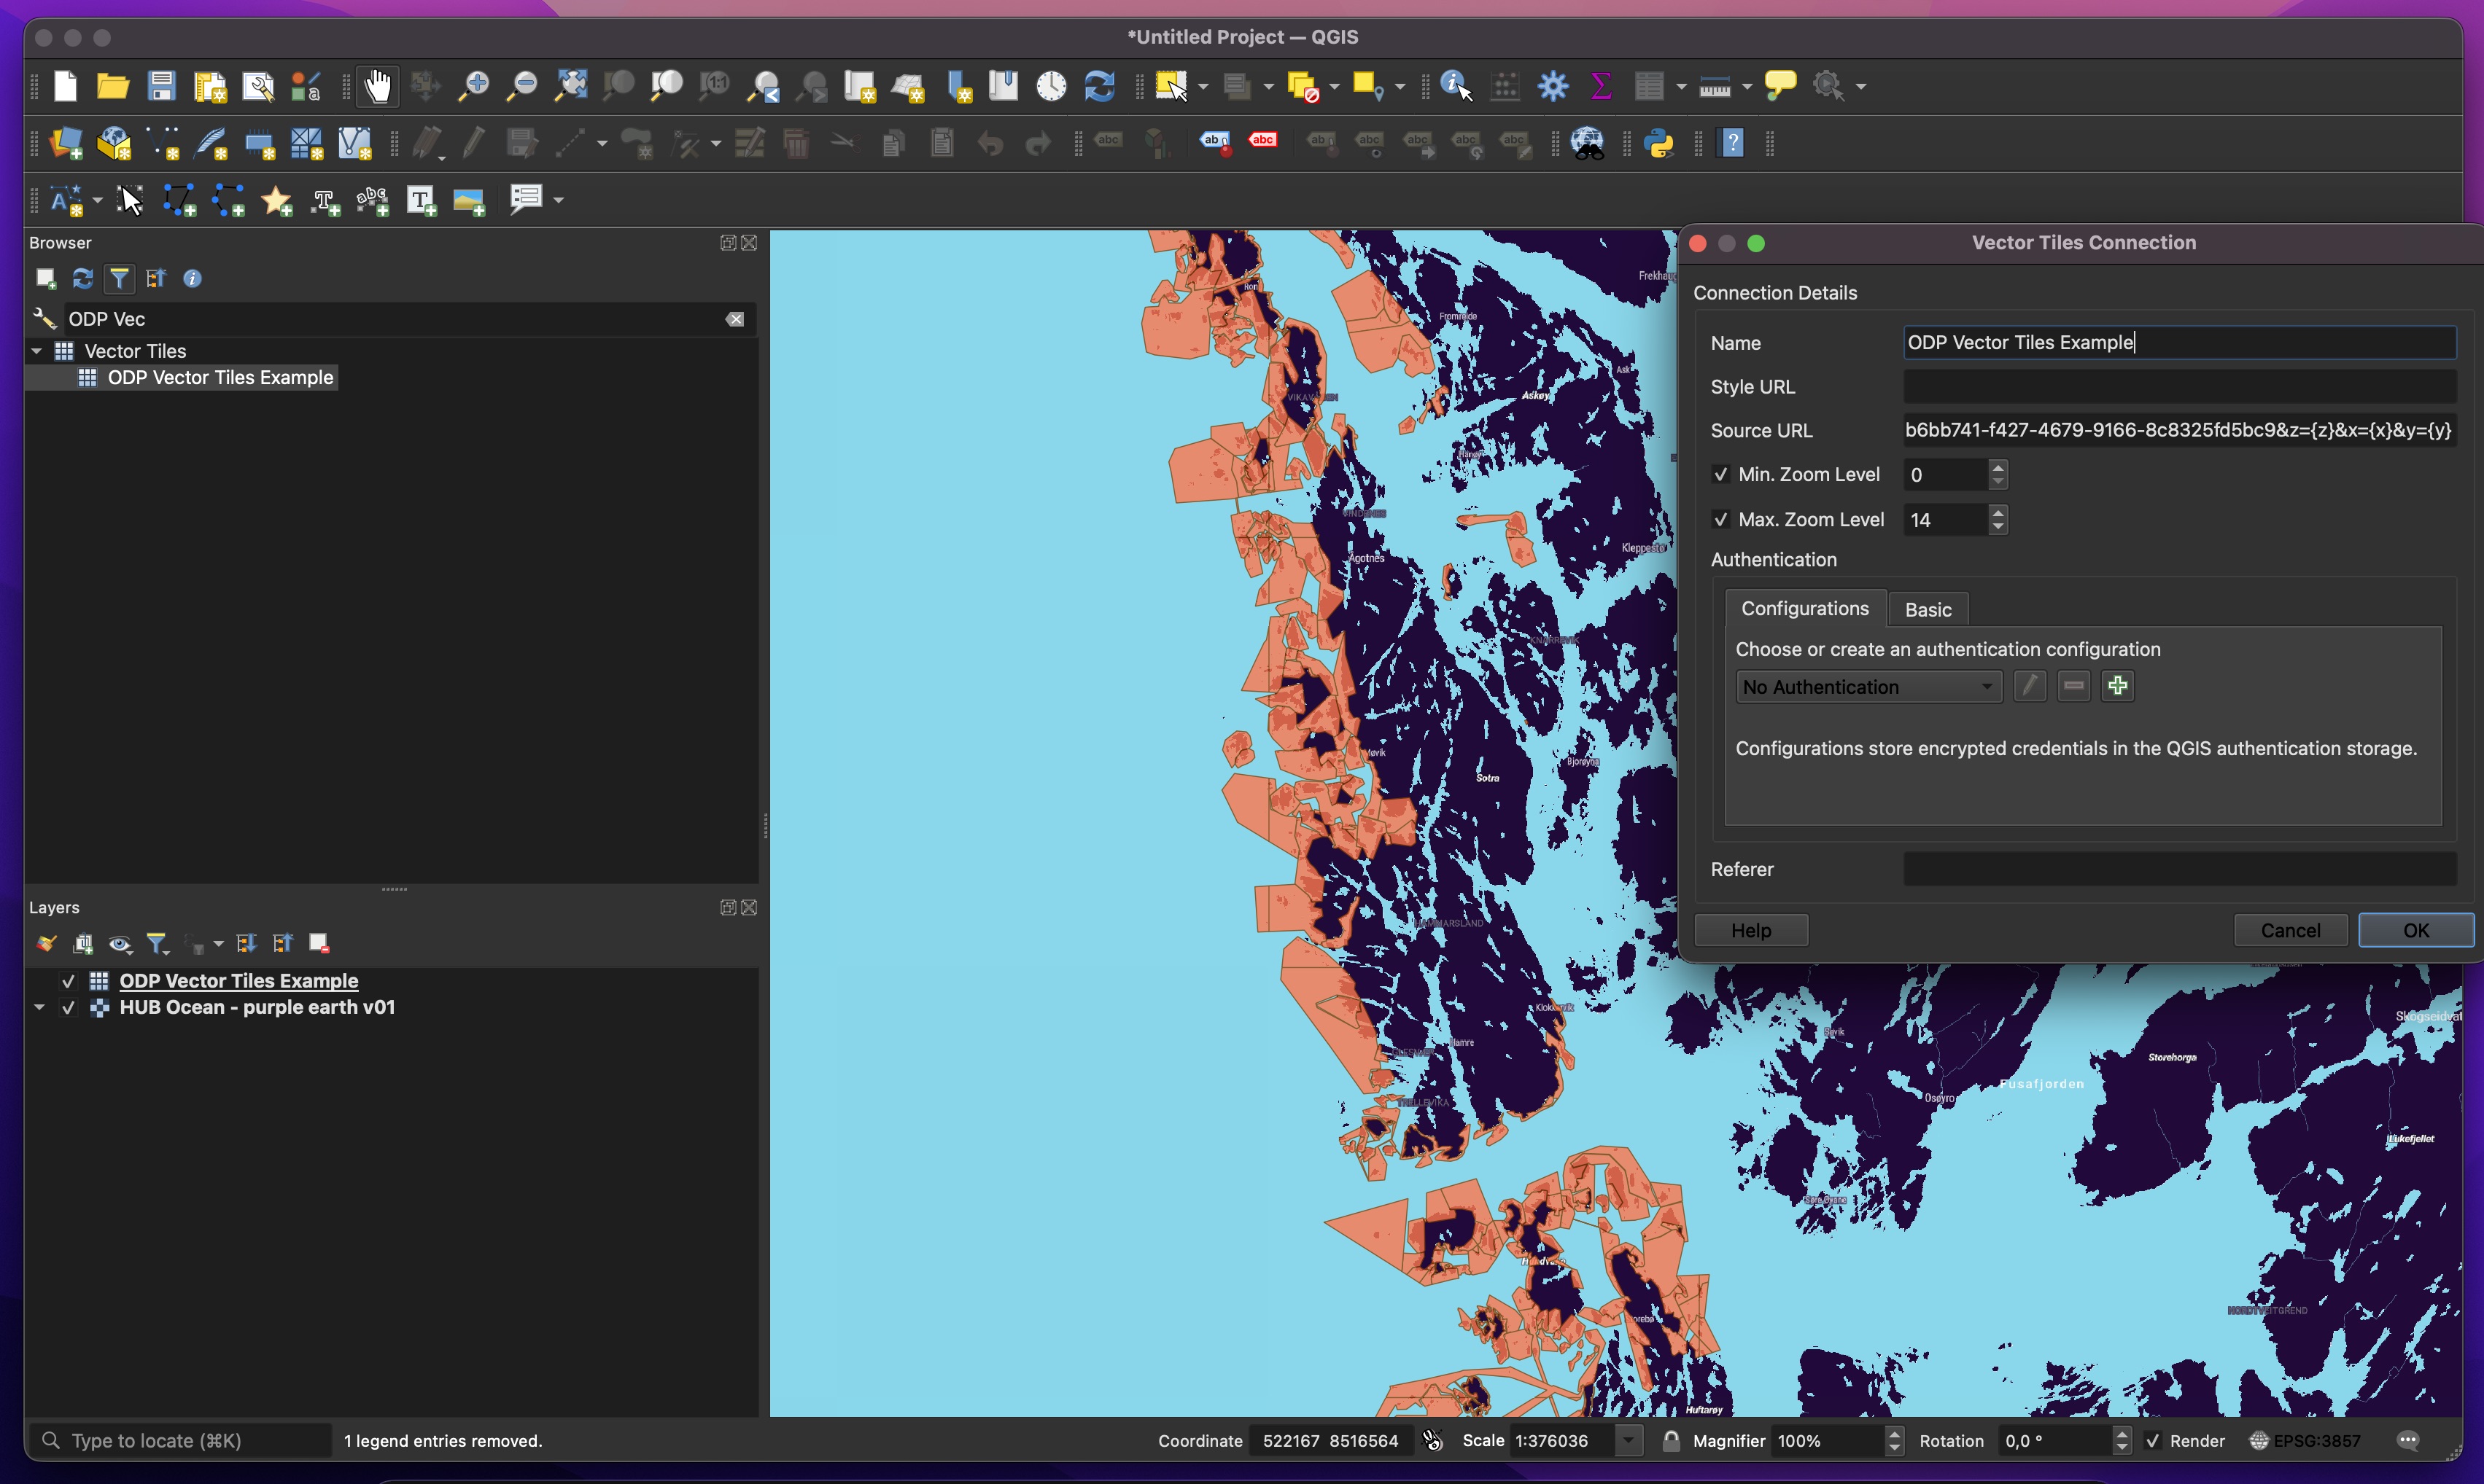
Task: Click the Type to locate search field
Action: coord(180,1440)
